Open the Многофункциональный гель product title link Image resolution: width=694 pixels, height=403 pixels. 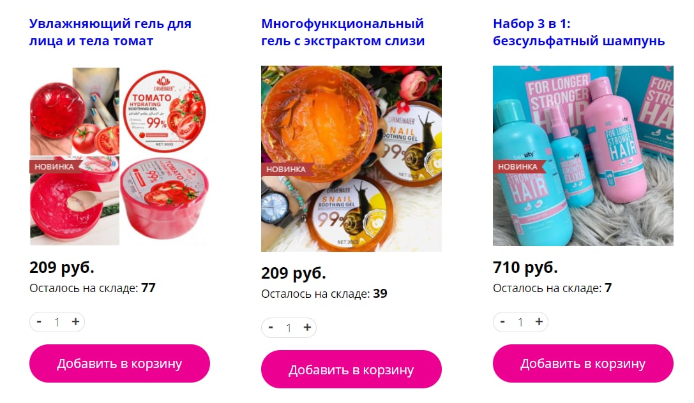[343, 33]
